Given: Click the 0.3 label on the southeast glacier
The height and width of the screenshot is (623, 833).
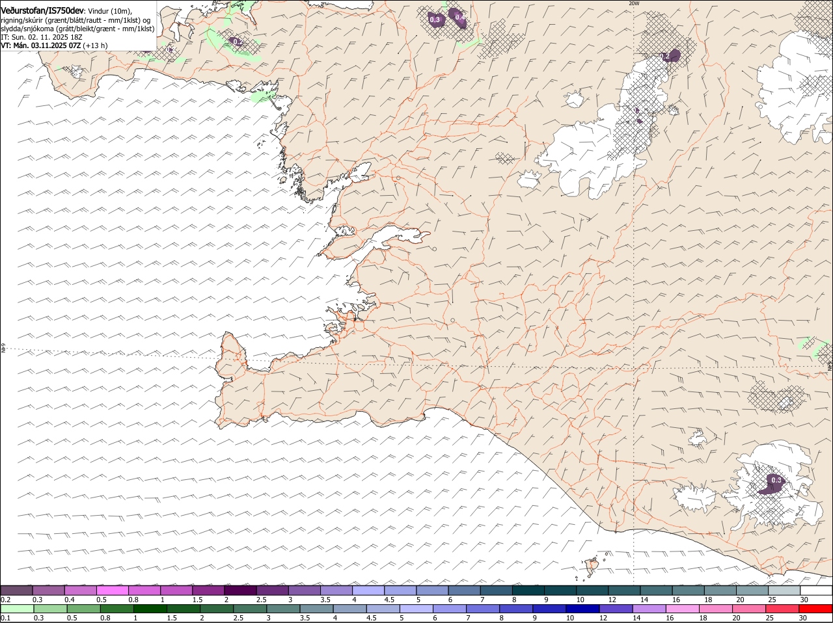Looking at the screenshot, I should coord(776,480).
